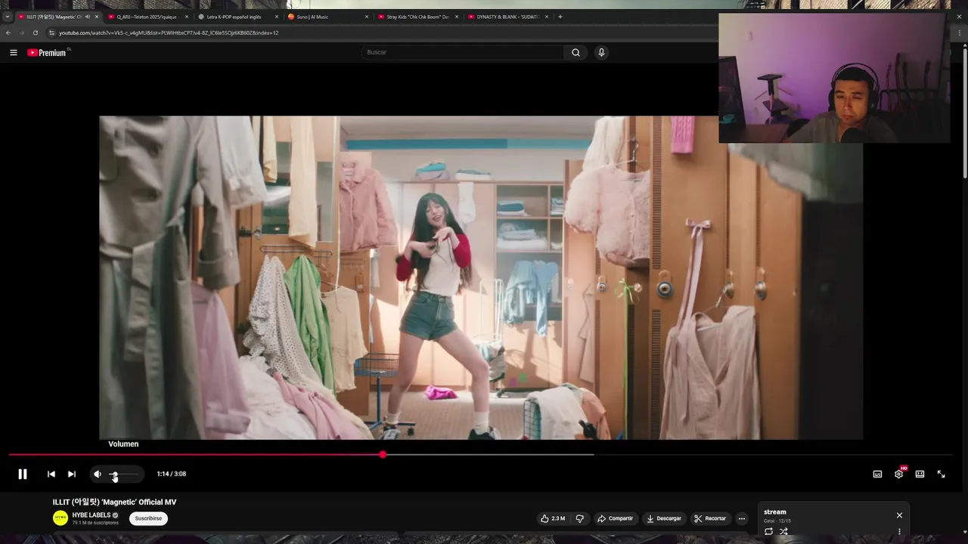Screen dimensions: 968x544
Task: Click the Descargar download button
Action: [663, 518]
